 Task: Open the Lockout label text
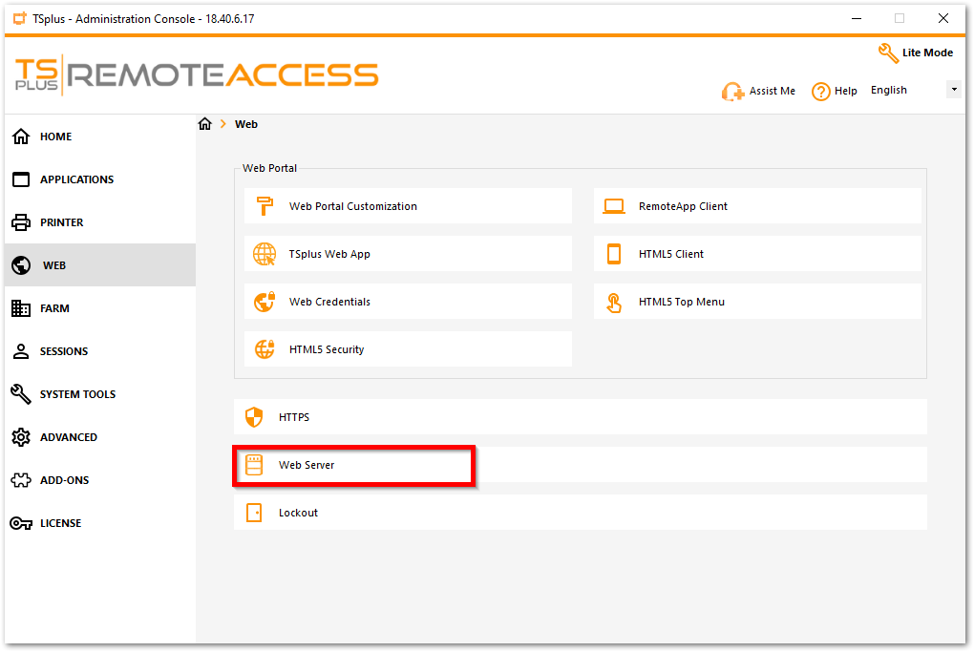(x=298, y=513)
